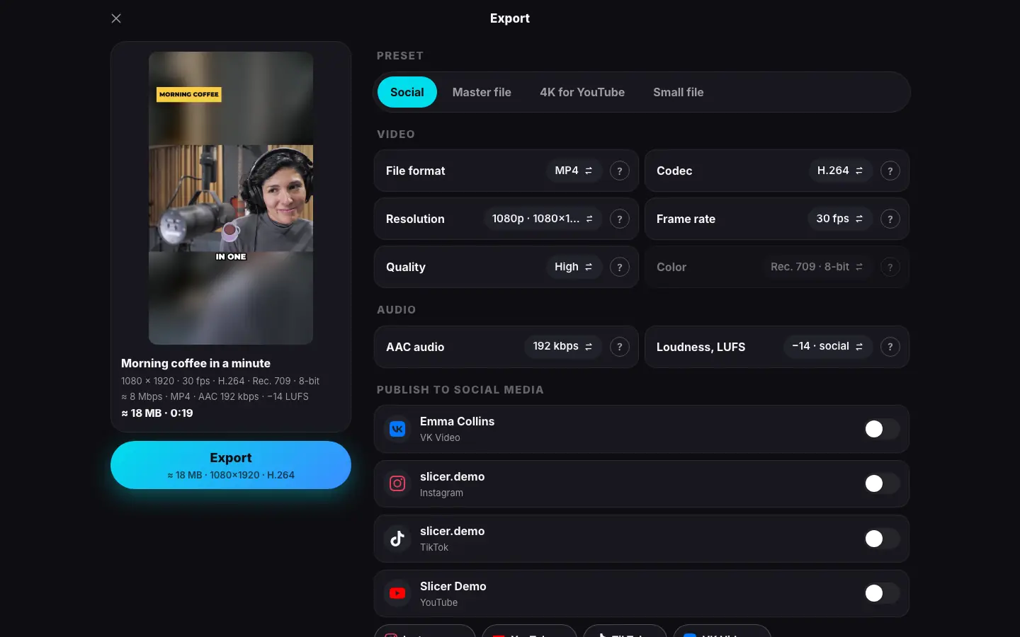Open help for AAC audio

tap(620, 347)
